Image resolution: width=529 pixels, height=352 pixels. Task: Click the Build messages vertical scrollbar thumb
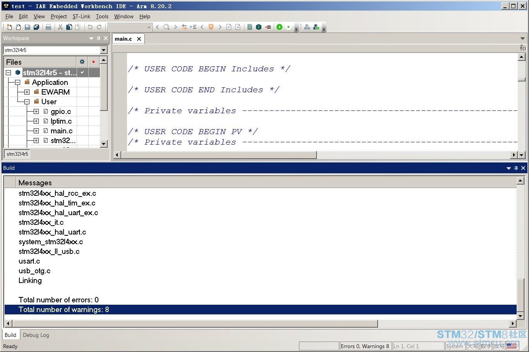520,295
